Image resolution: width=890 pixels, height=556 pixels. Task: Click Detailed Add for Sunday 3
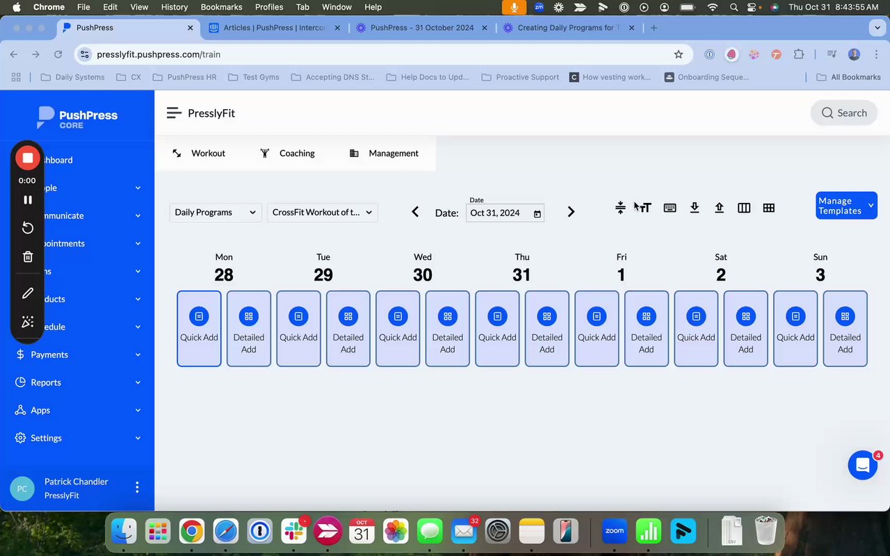pos(845,329)
